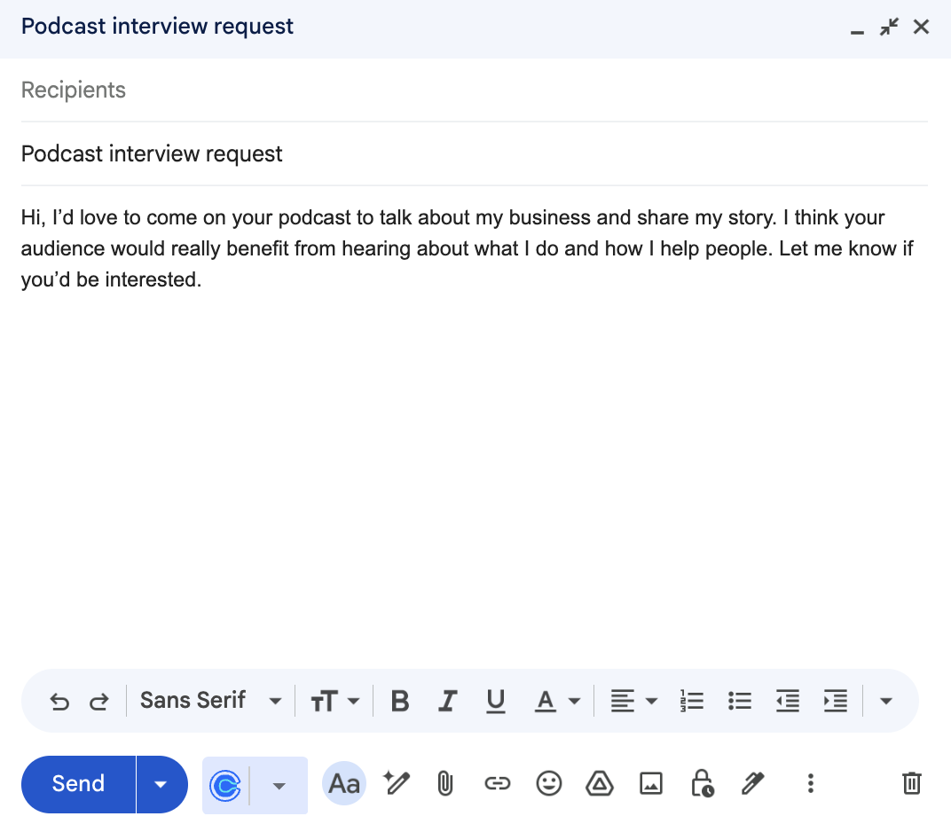The image size is (951, 832).
Task: Redo the last edit
Action: pyautogui.click(x=98, y=702)
